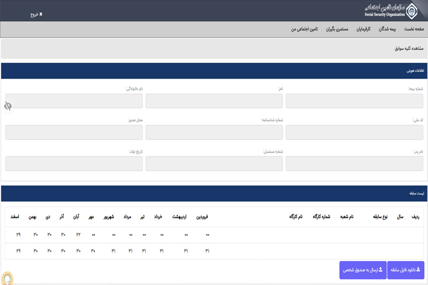This screenshot has width=428, height=285.
Task: Click the نام پدر input field
Action: point(354,163)
